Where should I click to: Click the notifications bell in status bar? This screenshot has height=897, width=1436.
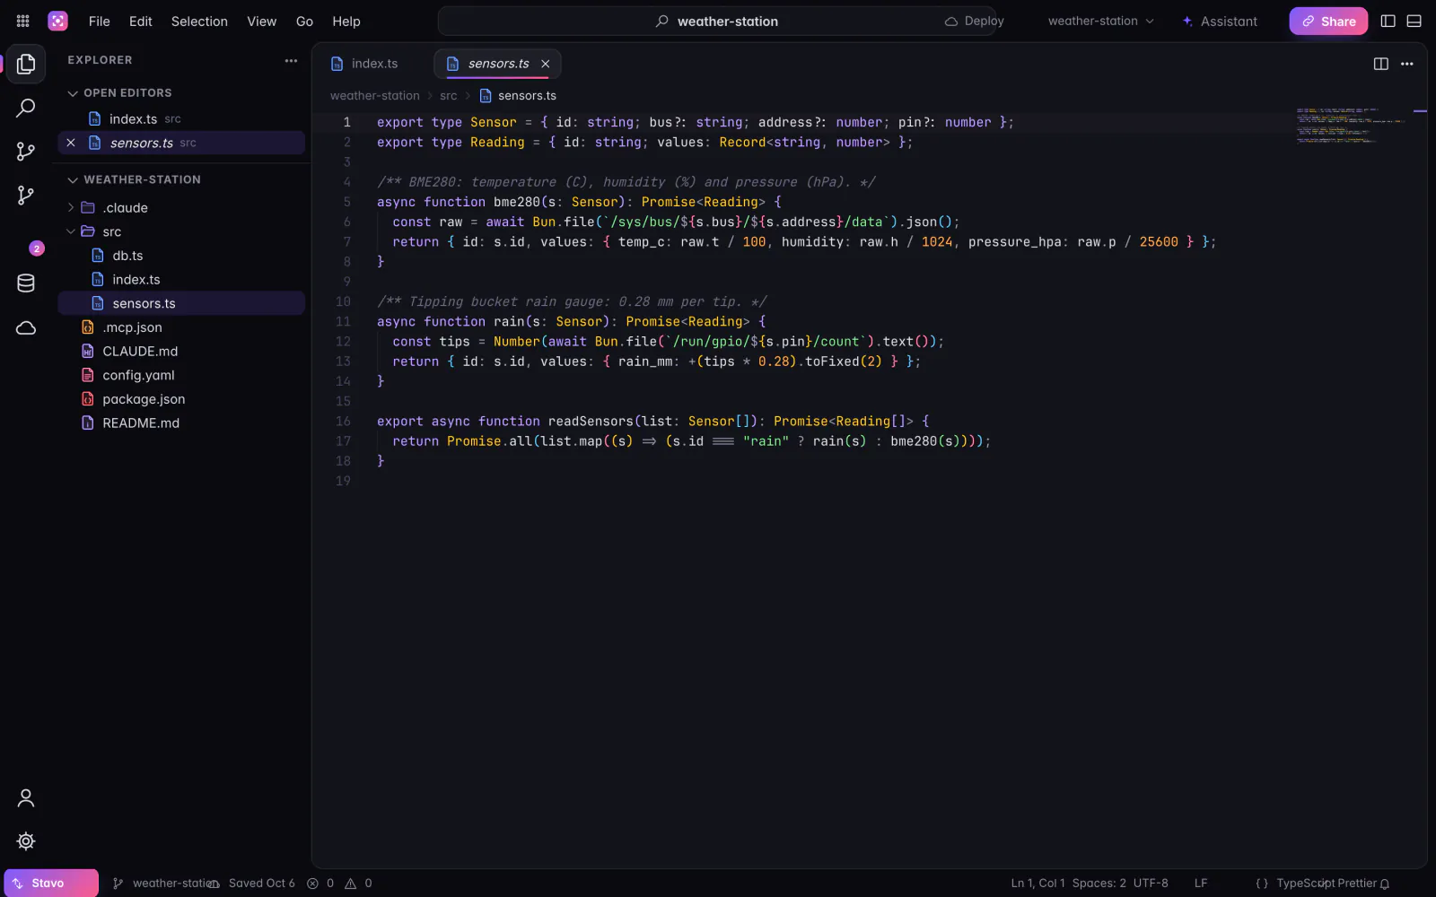click(x=1385, y=884)
